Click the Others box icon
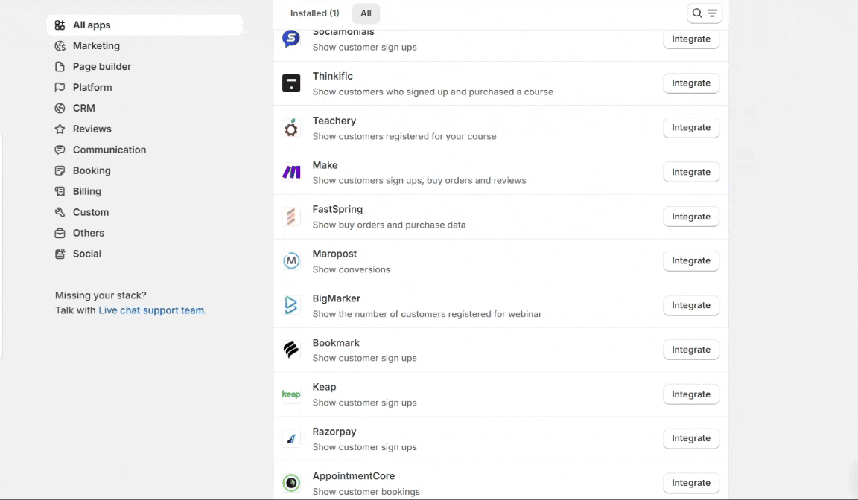Image resolution: width=858 pixels, height=500 pixels. [60, 233]
